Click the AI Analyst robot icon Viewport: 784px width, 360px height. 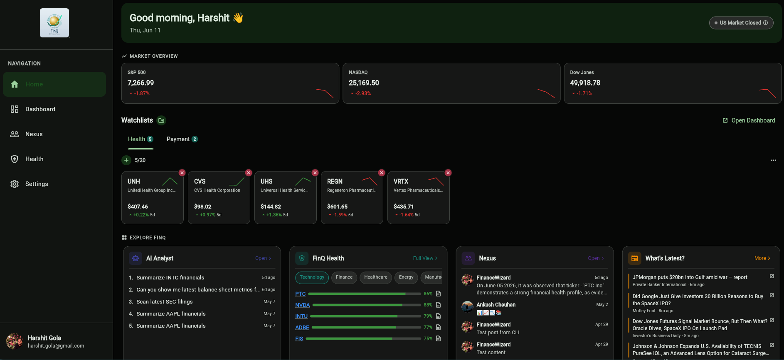click(x=136, y=258)
